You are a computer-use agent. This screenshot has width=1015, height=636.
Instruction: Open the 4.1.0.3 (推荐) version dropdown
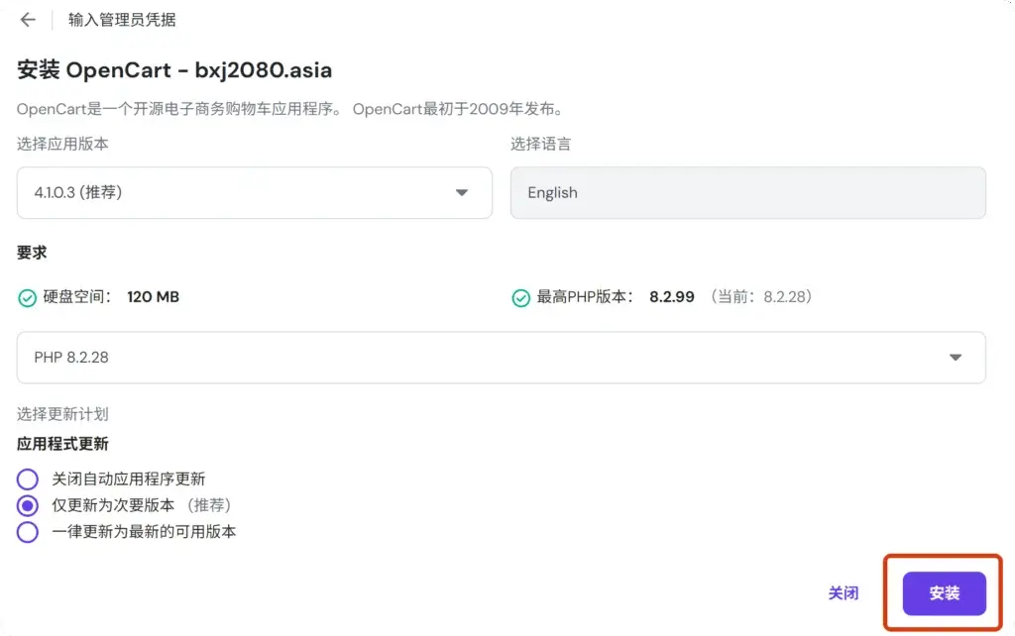[254, 193]
